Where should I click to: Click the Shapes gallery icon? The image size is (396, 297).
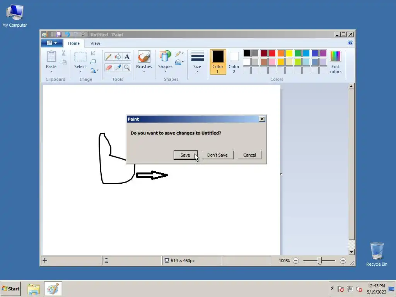pos(165,56)
